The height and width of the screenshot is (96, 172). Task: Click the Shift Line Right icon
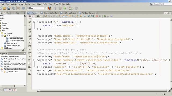tap(92, 16)
